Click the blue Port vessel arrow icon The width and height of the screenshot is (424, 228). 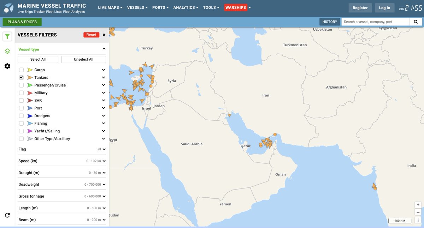[x=30, y=108]
